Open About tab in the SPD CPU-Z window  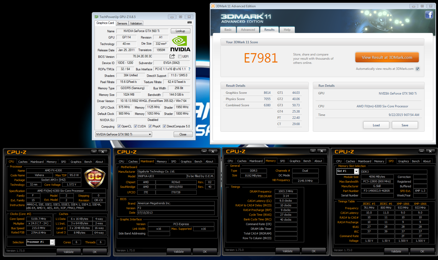tap(427, 161)
